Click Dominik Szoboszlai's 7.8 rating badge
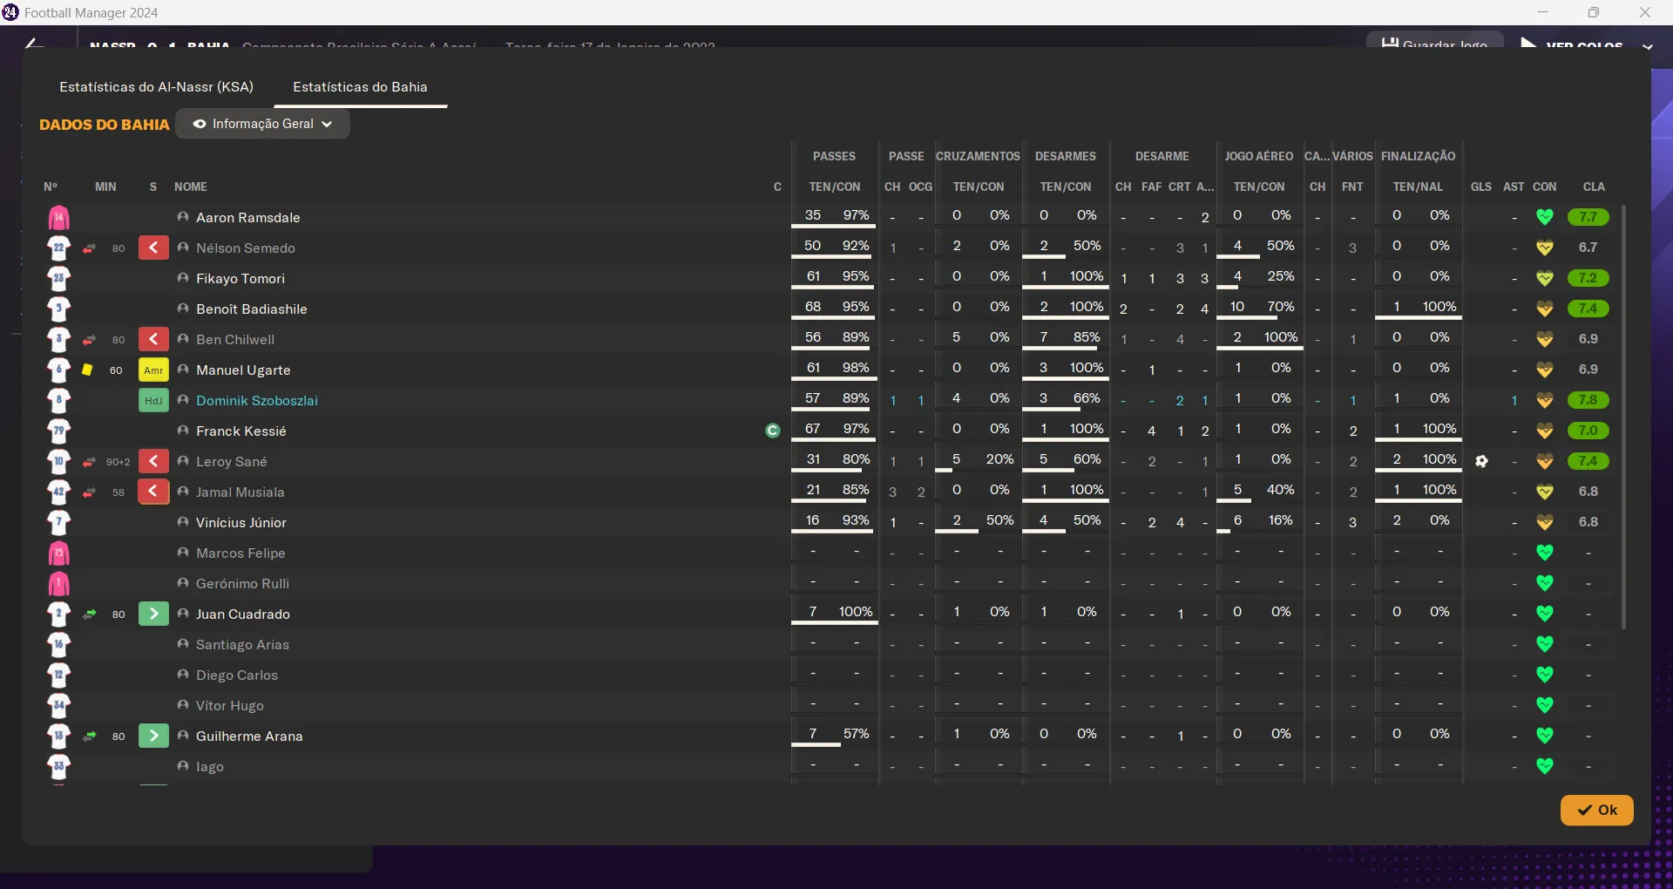The width and height of the screenshot is (1673, 889). point(1588,400)
